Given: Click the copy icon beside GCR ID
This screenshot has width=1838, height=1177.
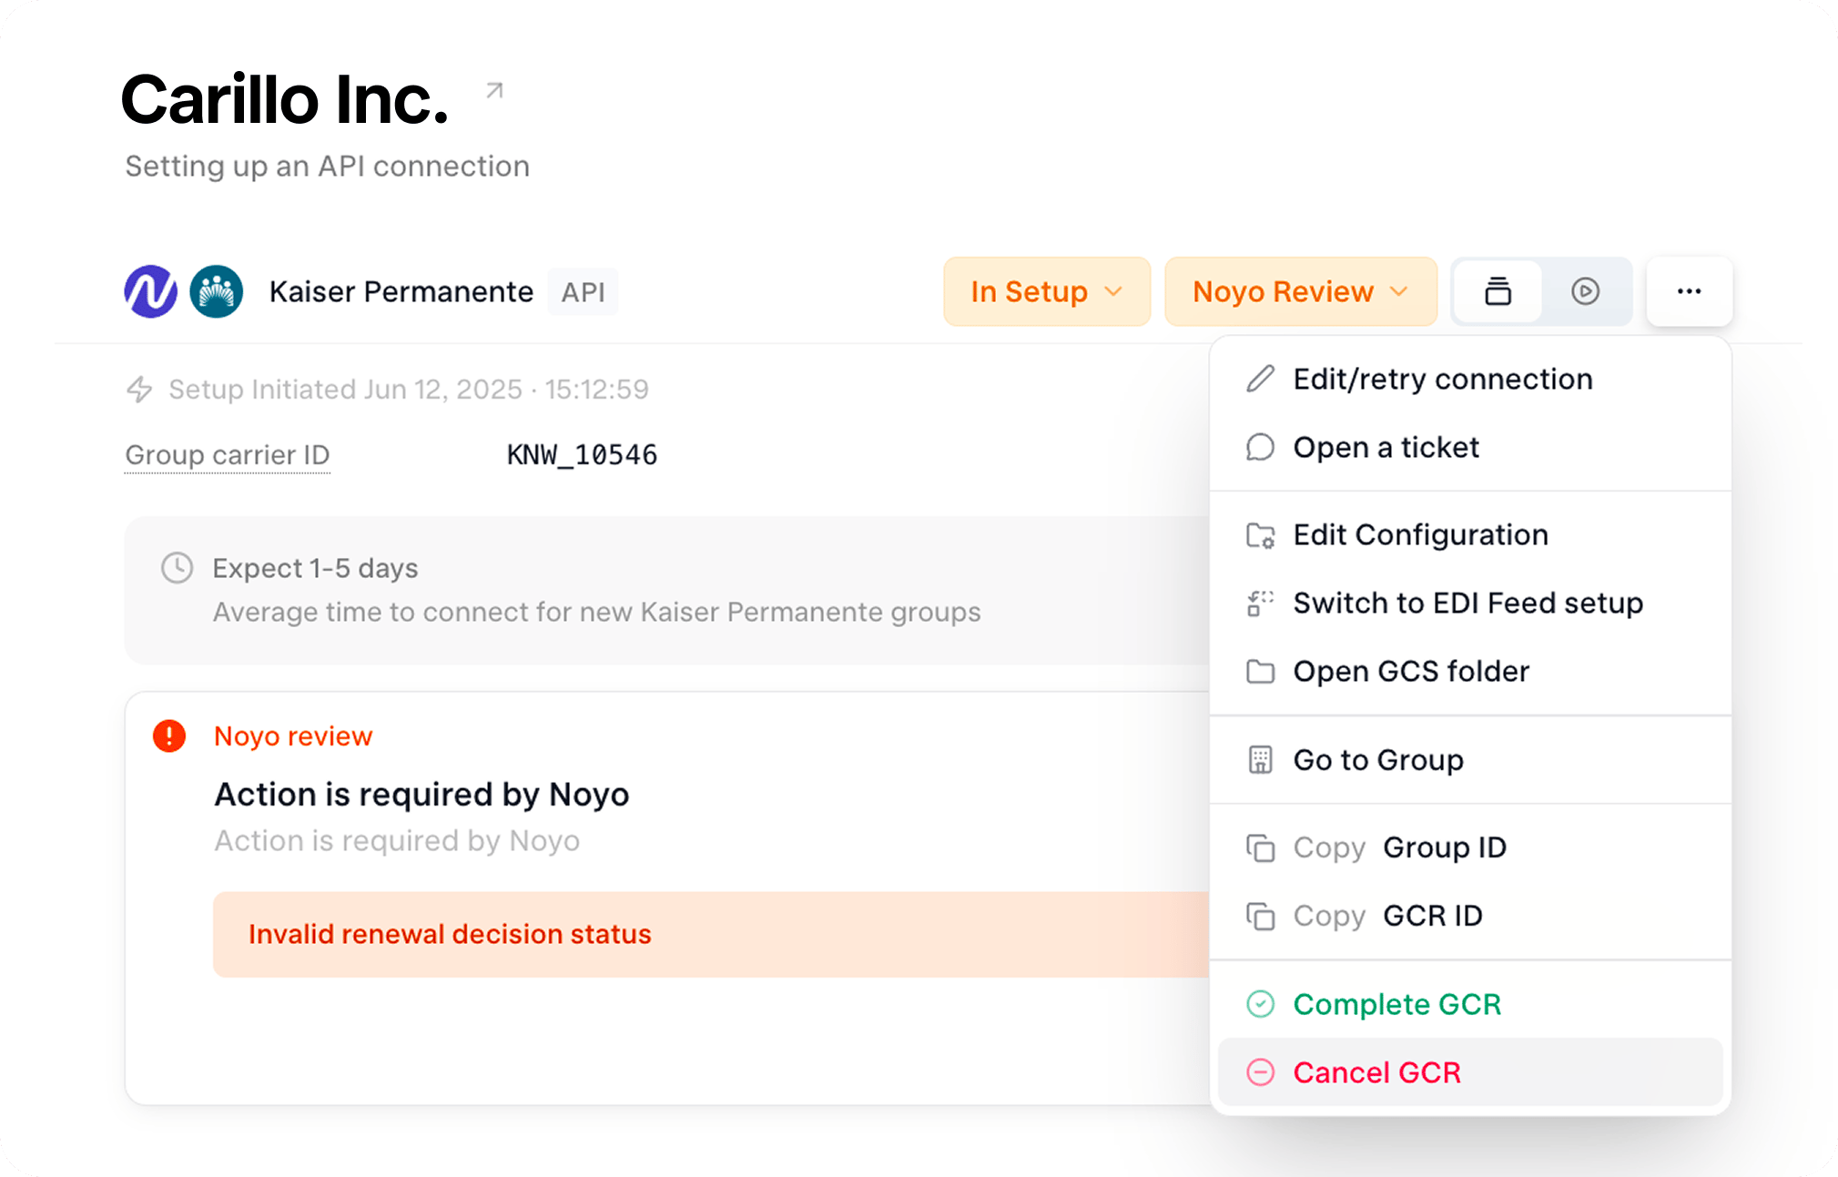Looking at the screenshot, I should 1260,916.
